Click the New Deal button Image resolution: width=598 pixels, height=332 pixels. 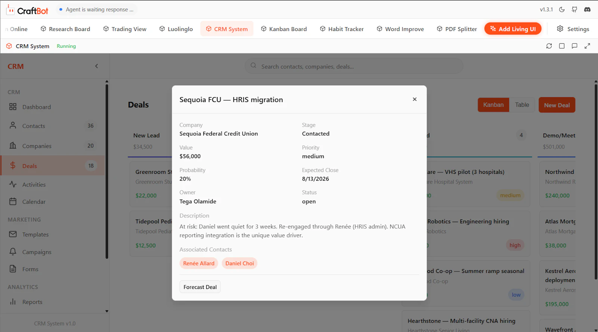pos(557,105)
